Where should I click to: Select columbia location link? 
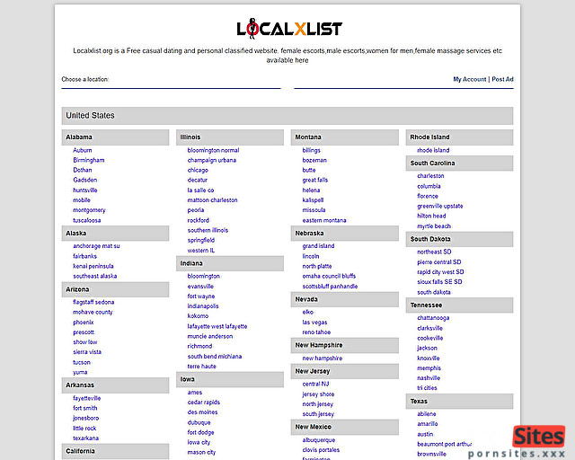(x=429, y=186)
